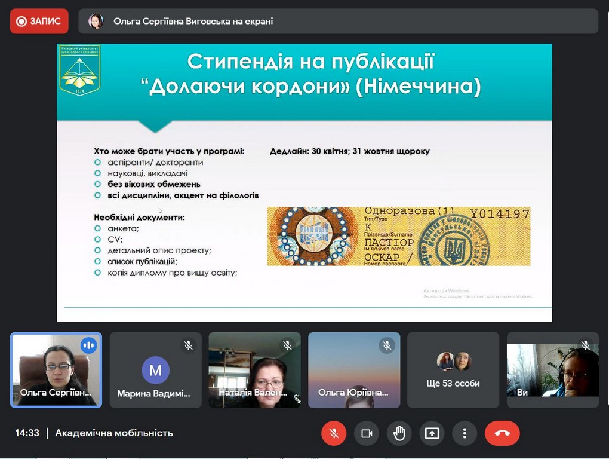
Task: Toggle the camera button
Action: pos(367,433)
